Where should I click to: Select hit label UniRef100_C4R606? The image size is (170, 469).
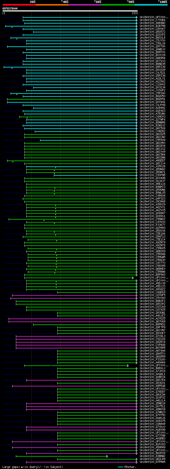(152, 196)
